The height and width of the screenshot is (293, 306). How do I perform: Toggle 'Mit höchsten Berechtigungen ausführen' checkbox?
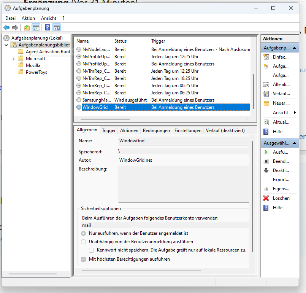point(83,260)
